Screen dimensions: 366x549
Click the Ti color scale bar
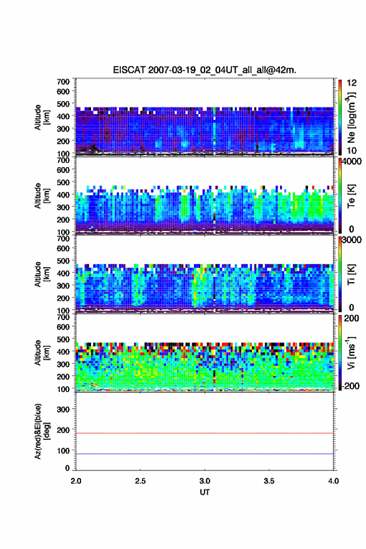pos(340,274)
